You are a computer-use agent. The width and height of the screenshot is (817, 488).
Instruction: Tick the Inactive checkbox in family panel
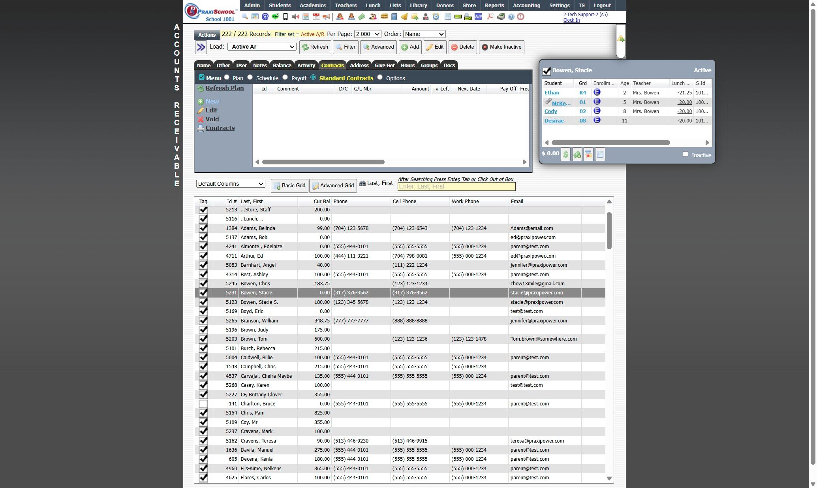pos(686,154)
